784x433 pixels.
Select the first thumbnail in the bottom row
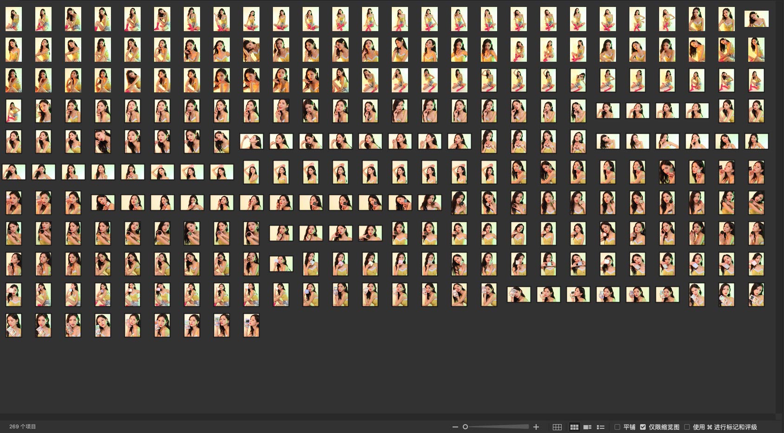pos(13,325)
